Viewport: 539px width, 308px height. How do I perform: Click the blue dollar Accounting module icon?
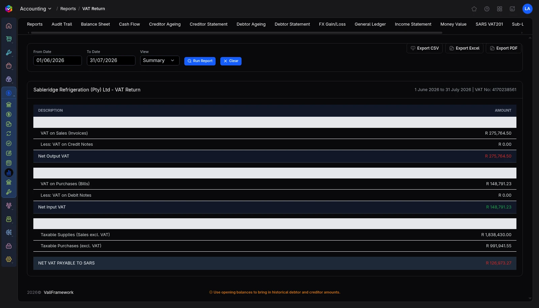tap(9, 93)
